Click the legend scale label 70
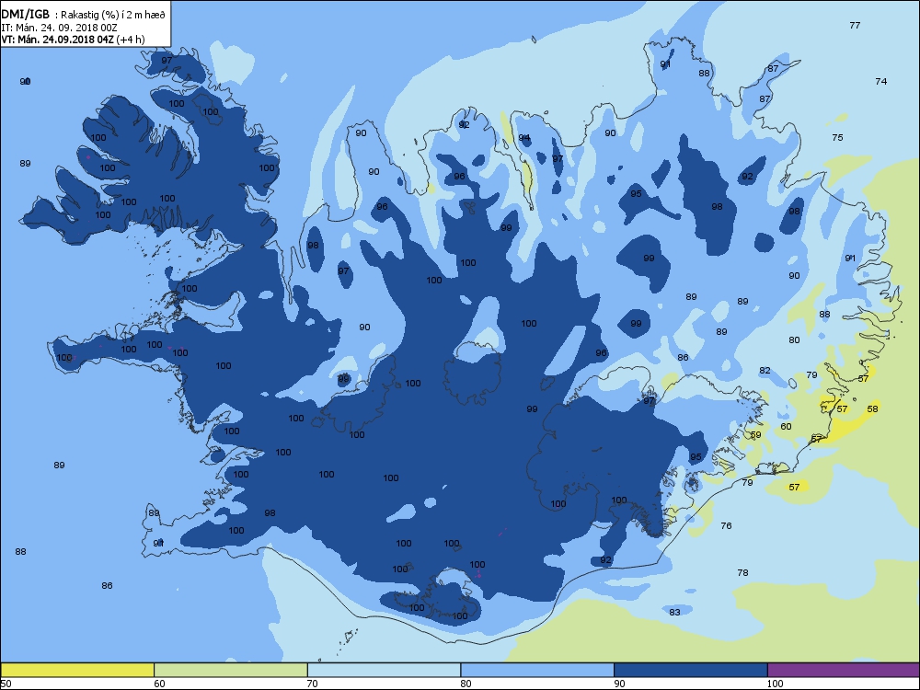 point(313,683)
